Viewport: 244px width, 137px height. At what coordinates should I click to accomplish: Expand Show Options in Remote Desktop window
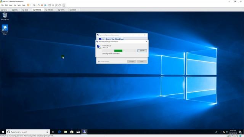point(103,62)
